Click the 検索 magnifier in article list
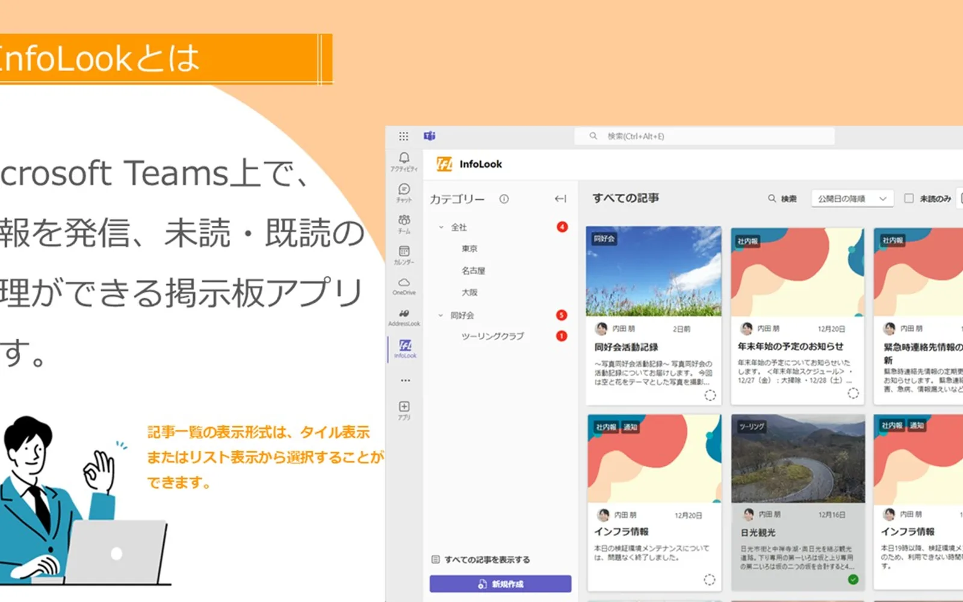The width and height of the screenshot is (963, 602). point(772,199)
